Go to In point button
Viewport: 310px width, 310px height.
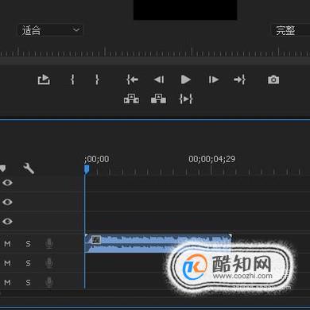[x=132, y=79]
